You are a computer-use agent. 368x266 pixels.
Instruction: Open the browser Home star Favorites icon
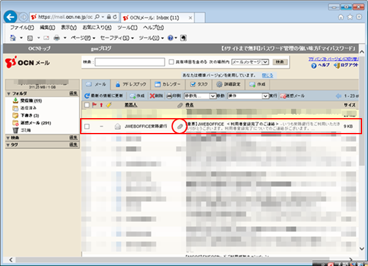point(350,17)
